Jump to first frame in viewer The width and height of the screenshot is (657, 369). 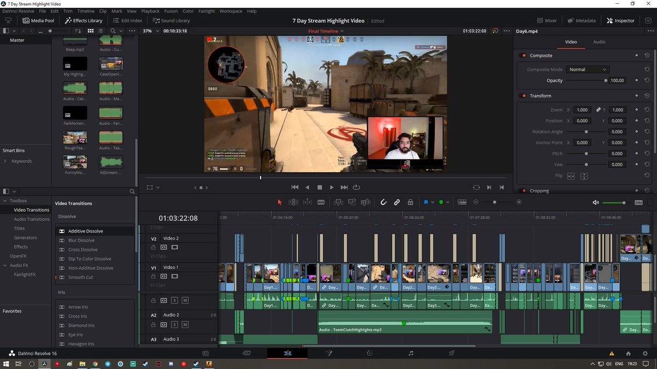coord(295,187)
